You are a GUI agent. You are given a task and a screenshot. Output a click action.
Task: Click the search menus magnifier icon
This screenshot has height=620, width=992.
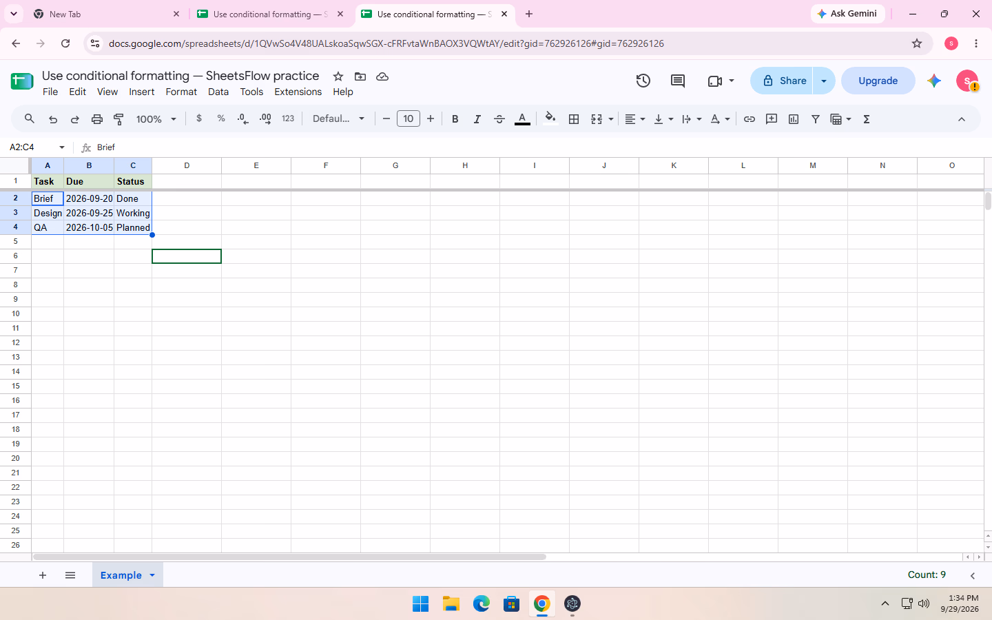pyautogui.click(x=30, y=119)
